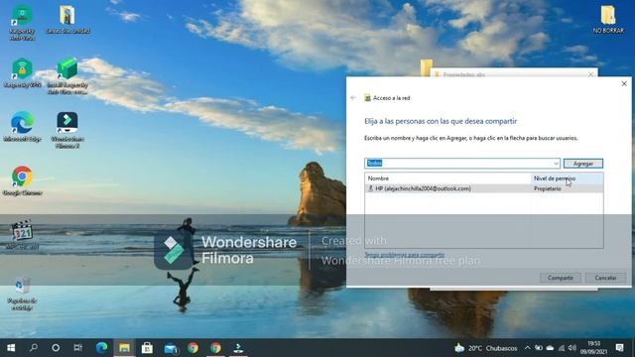Open the Kaspersky Anti-Virus desktop shortcut
This screenshot has height=357, width=635.
pos(22,22)
